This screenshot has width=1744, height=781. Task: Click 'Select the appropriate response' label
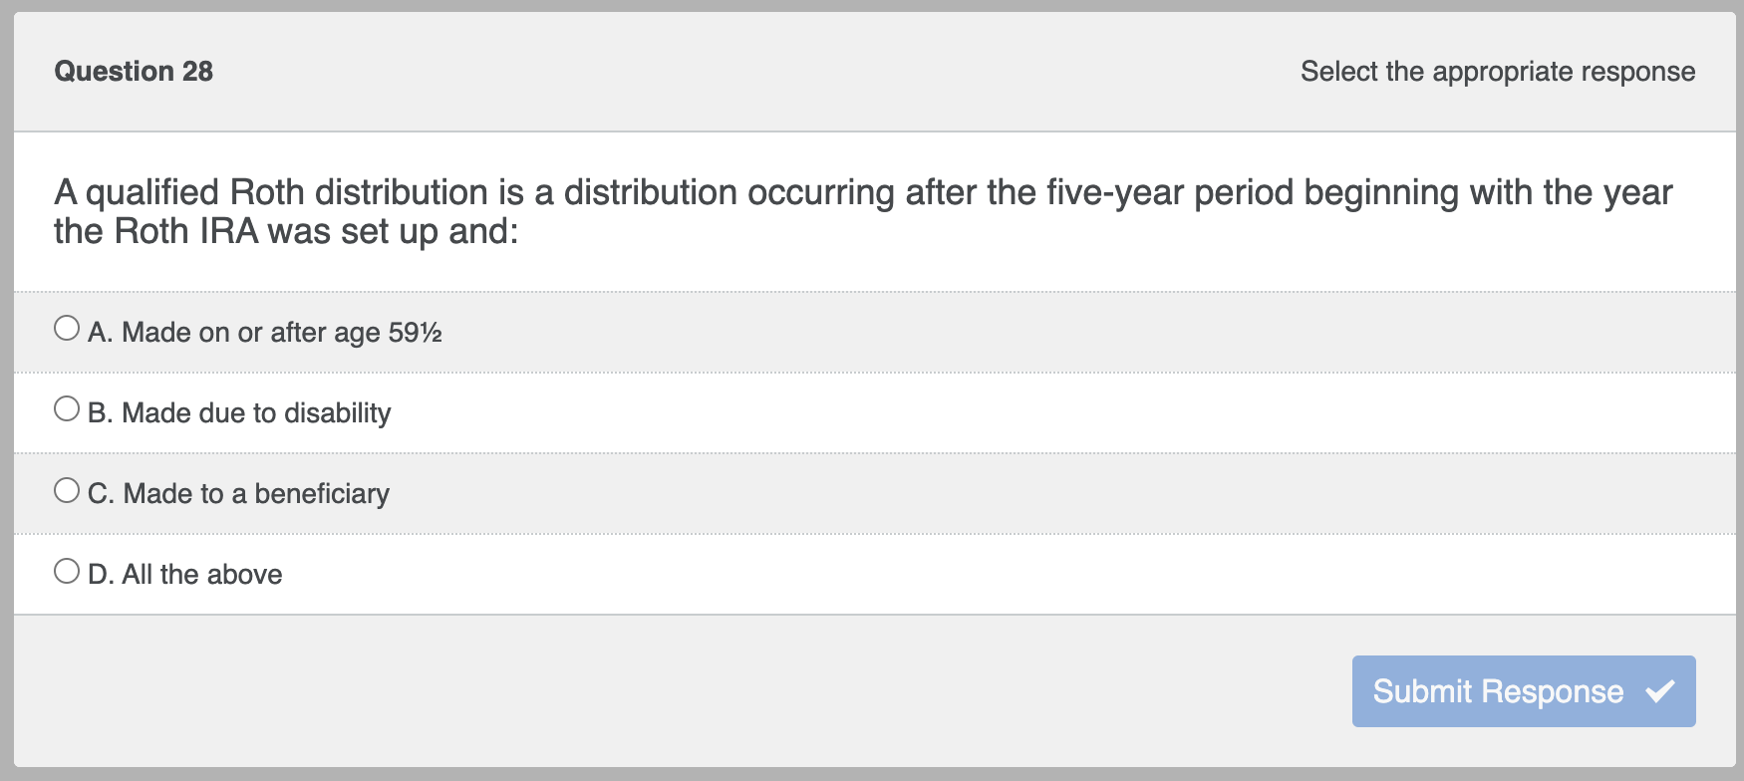(x=1497, y=71)
